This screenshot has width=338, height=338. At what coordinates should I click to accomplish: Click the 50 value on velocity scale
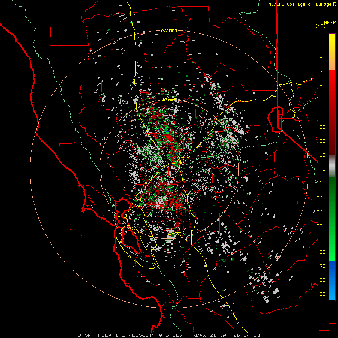coord(323,100)
